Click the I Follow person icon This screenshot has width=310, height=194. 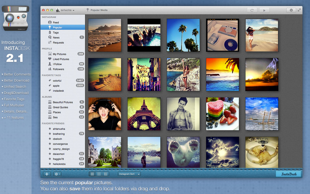[50, 64]
